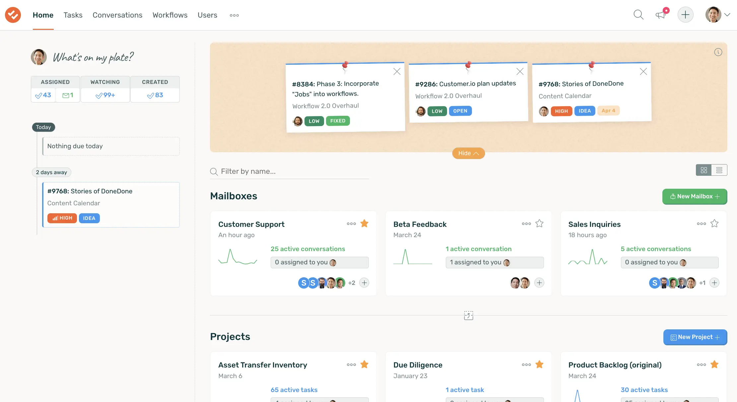This screenshot has width=737, height=402.
Task: Click the user avatar beside What's on my plate
Action: point(39,57)
